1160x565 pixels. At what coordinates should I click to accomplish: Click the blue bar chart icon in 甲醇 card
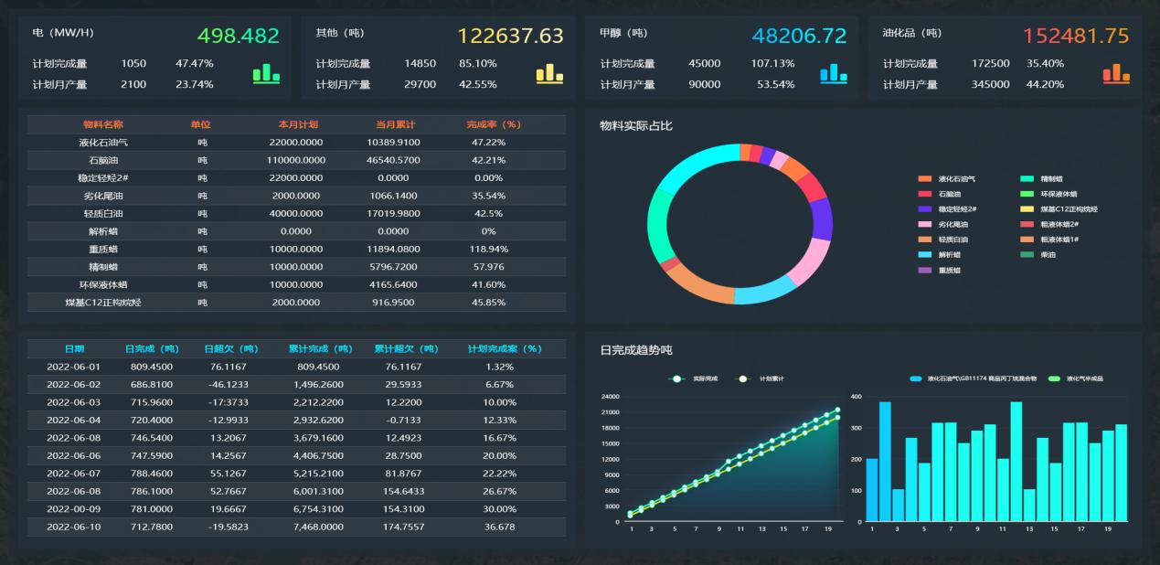coord(834,73)
